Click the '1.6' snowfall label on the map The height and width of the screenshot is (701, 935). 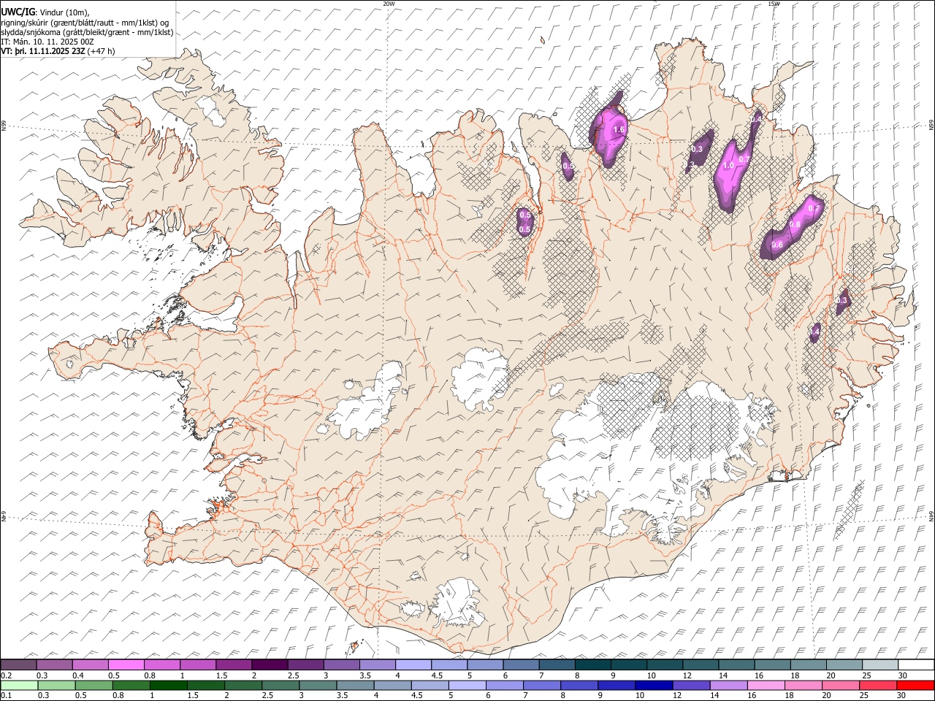[619, 130]
